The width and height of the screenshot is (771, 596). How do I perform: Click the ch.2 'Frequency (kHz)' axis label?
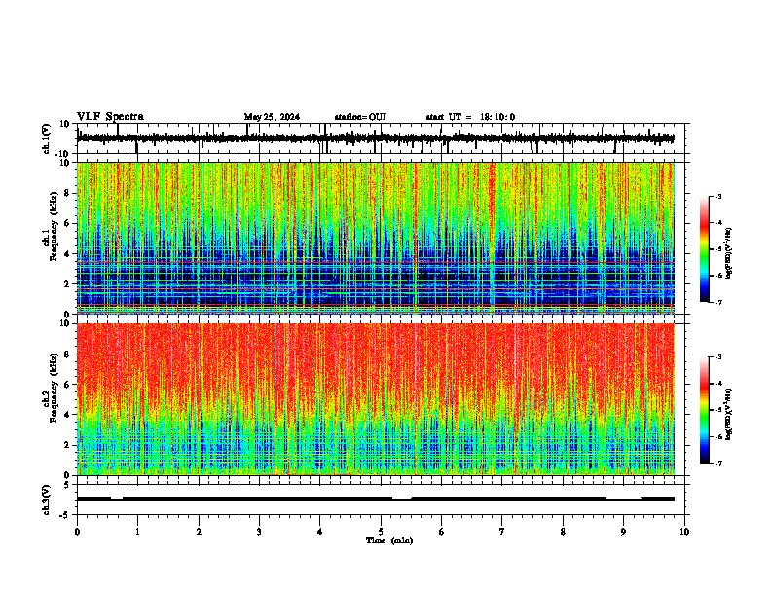pos(54,388)
